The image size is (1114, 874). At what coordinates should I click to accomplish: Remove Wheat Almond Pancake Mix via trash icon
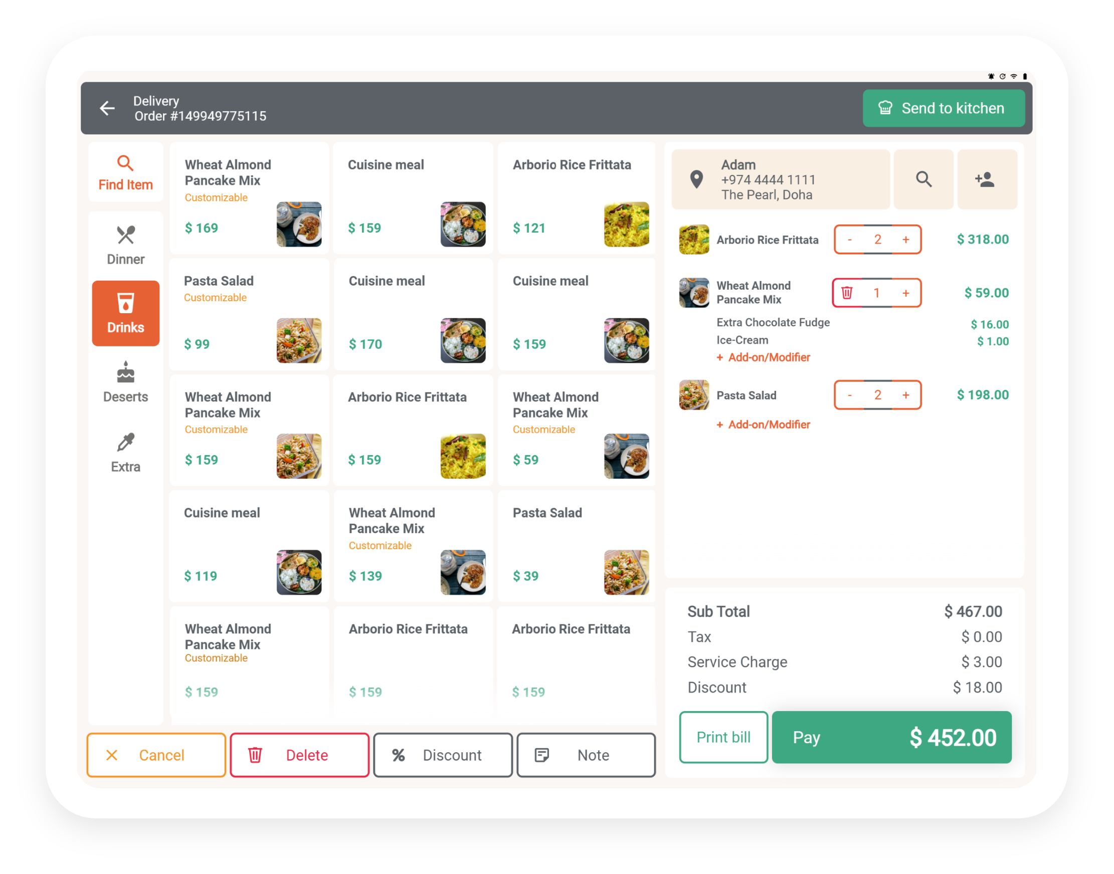pos(847,293)
